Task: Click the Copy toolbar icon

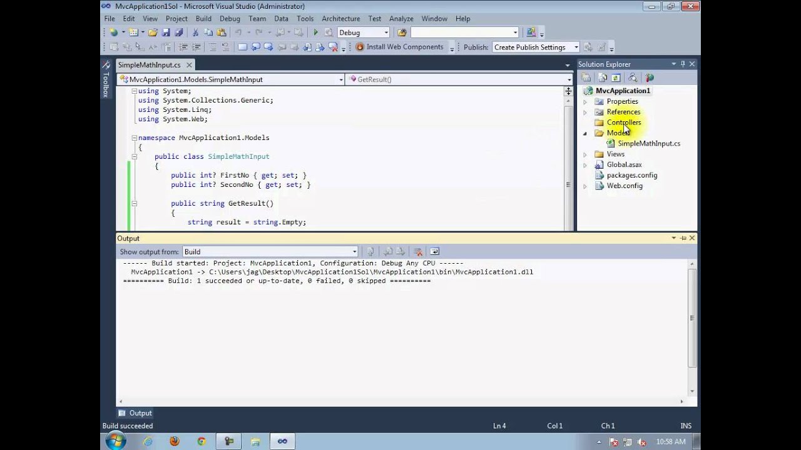Action: pos(208,32)
